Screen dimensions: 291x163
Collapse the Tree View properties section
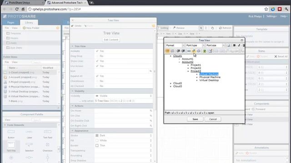click(x=72, y=46)
